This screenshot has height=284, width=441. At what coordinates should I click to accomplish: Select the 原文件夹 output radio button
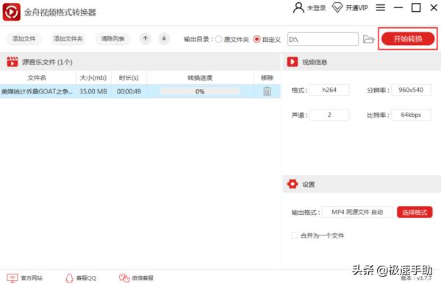[x=218, y=39]
